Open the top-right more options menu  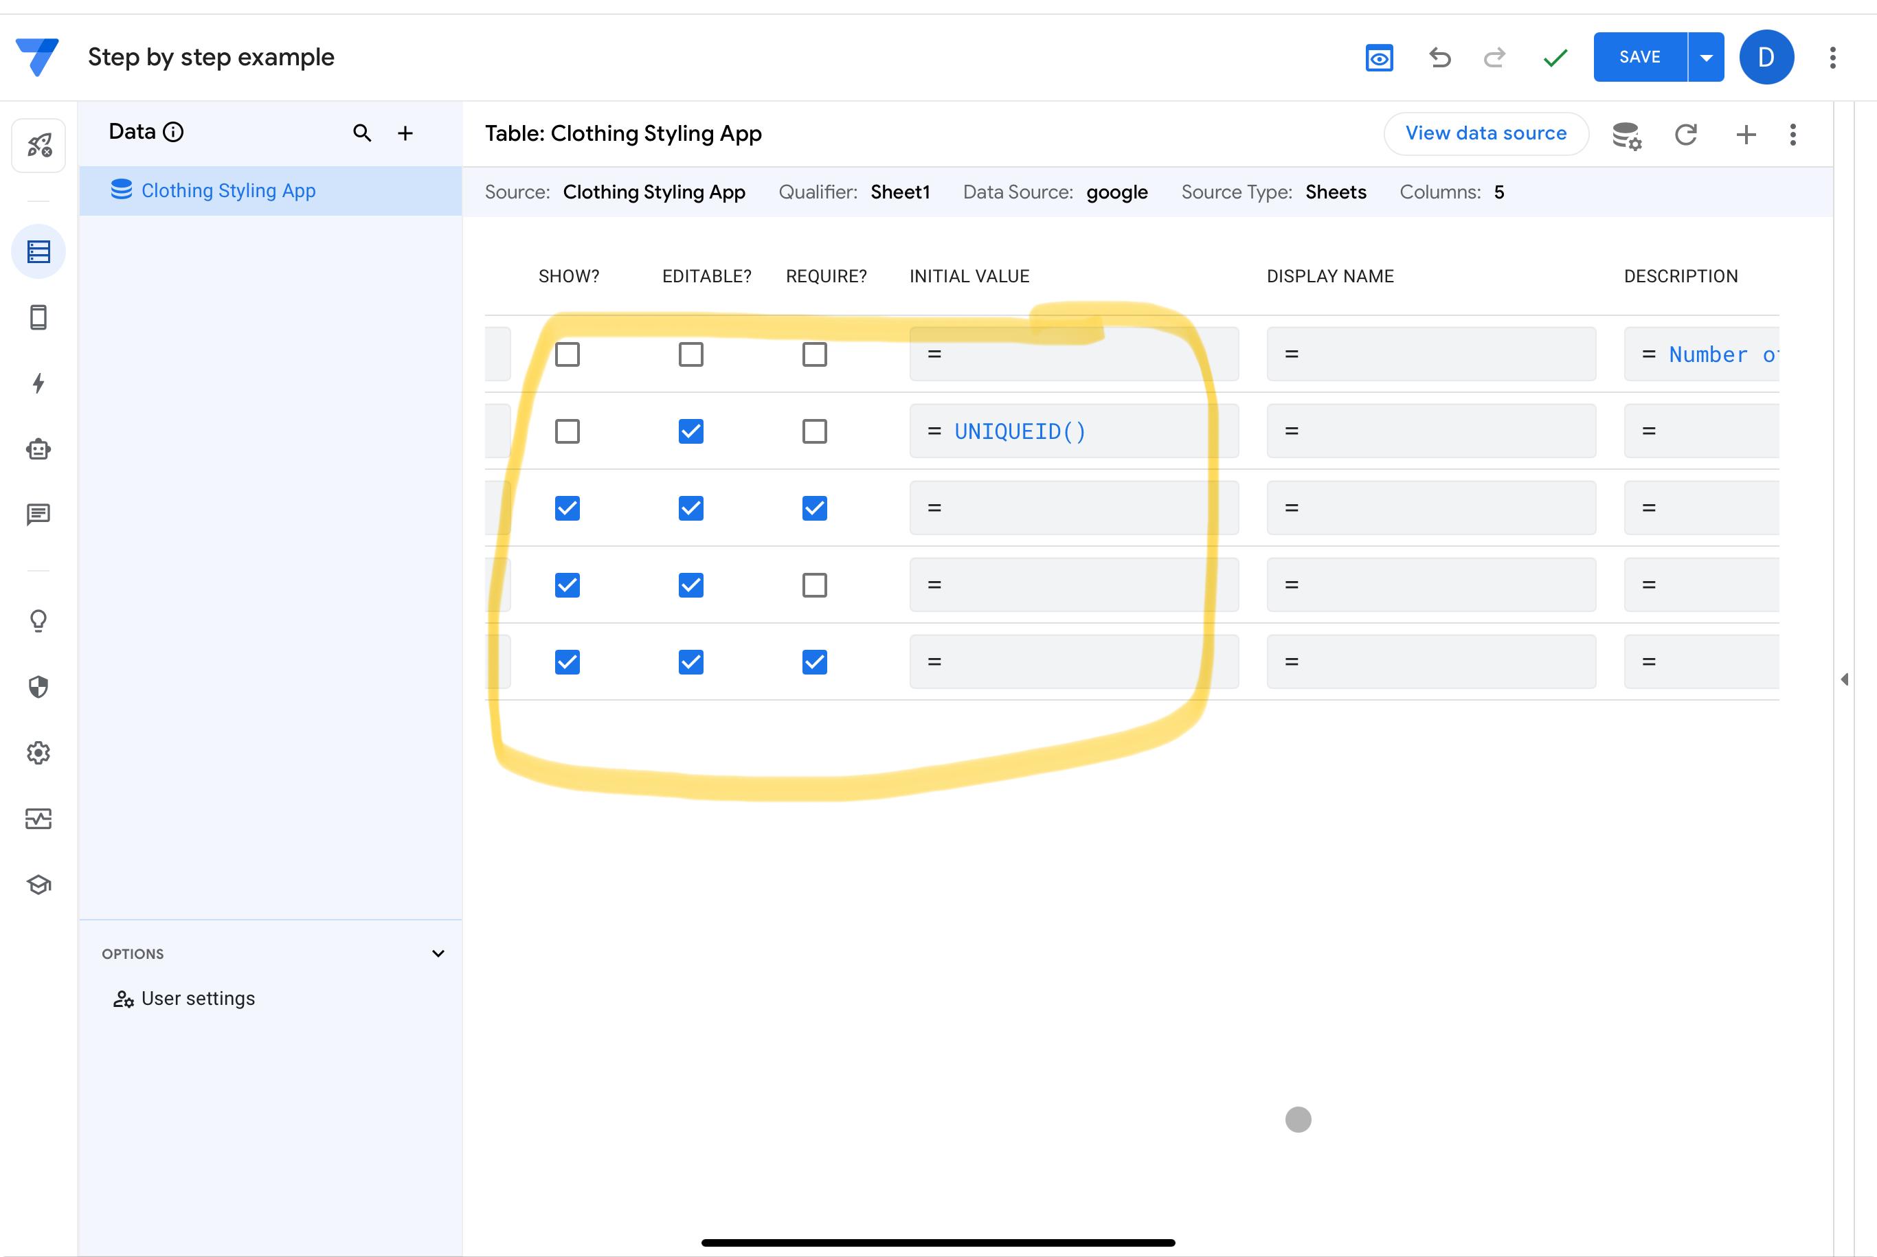[1832, 58]
